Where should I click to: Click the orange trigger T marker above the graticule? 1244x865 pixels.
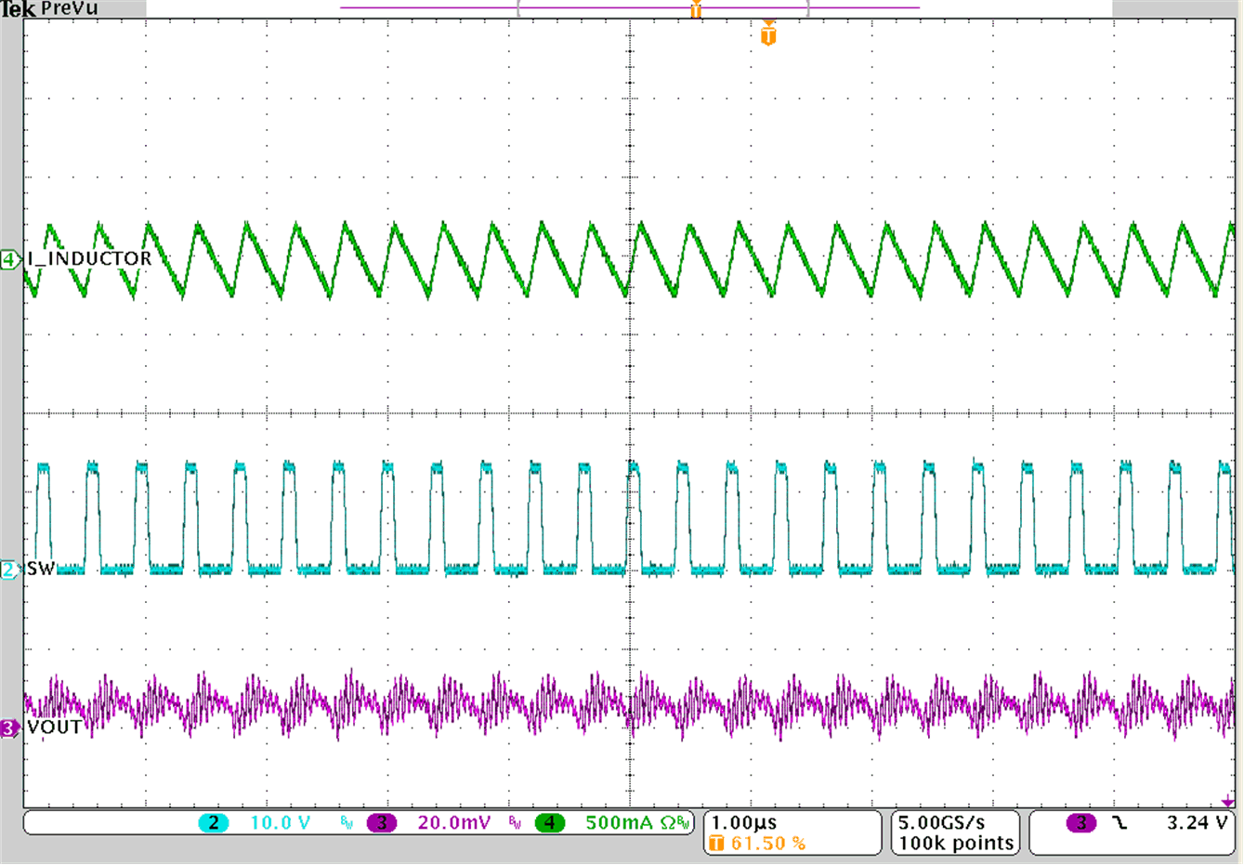click(768, 35)
